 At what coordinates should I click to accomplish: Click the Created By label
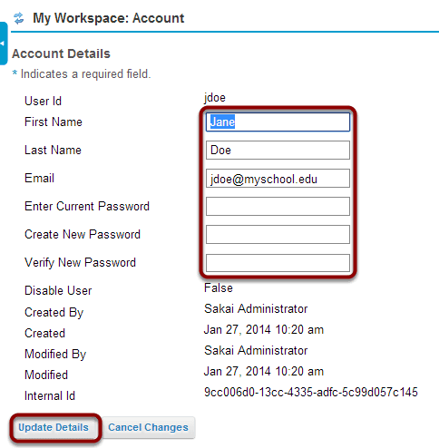point(54,313)
